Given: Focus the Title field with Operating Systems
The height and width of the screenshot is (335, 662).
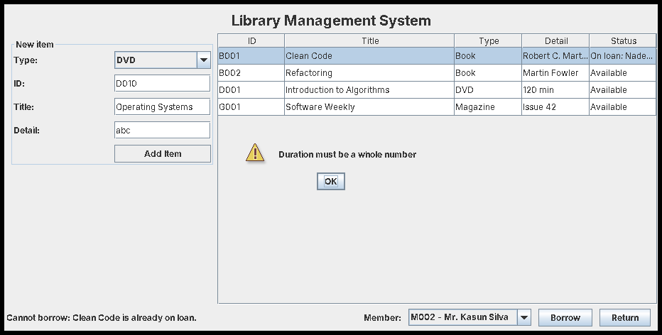Looking at the screenshot, I should pos(162,106).
